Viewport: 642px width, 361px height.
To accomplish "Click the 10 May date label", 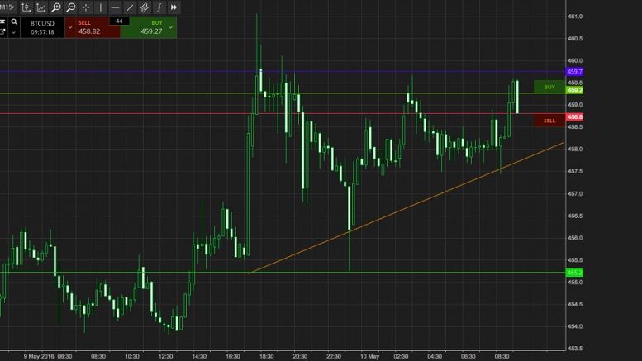I will [369, 357].
